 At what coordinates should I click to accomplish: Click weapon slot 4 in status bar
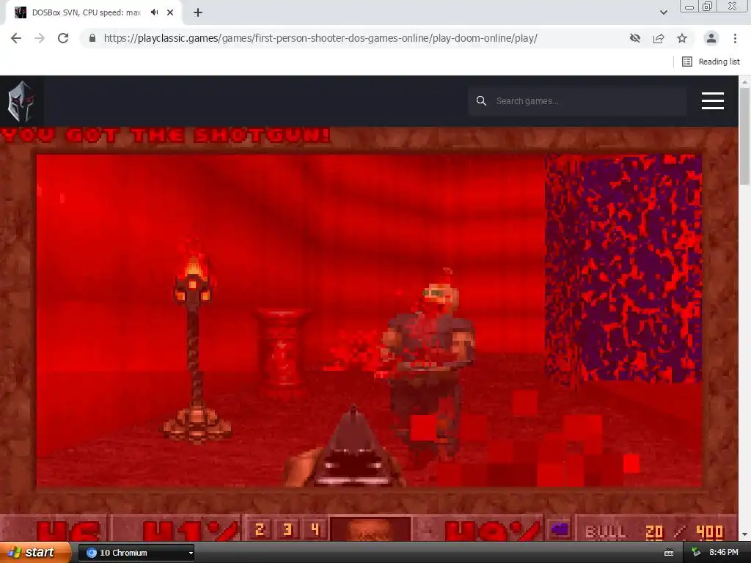point(315,529)
